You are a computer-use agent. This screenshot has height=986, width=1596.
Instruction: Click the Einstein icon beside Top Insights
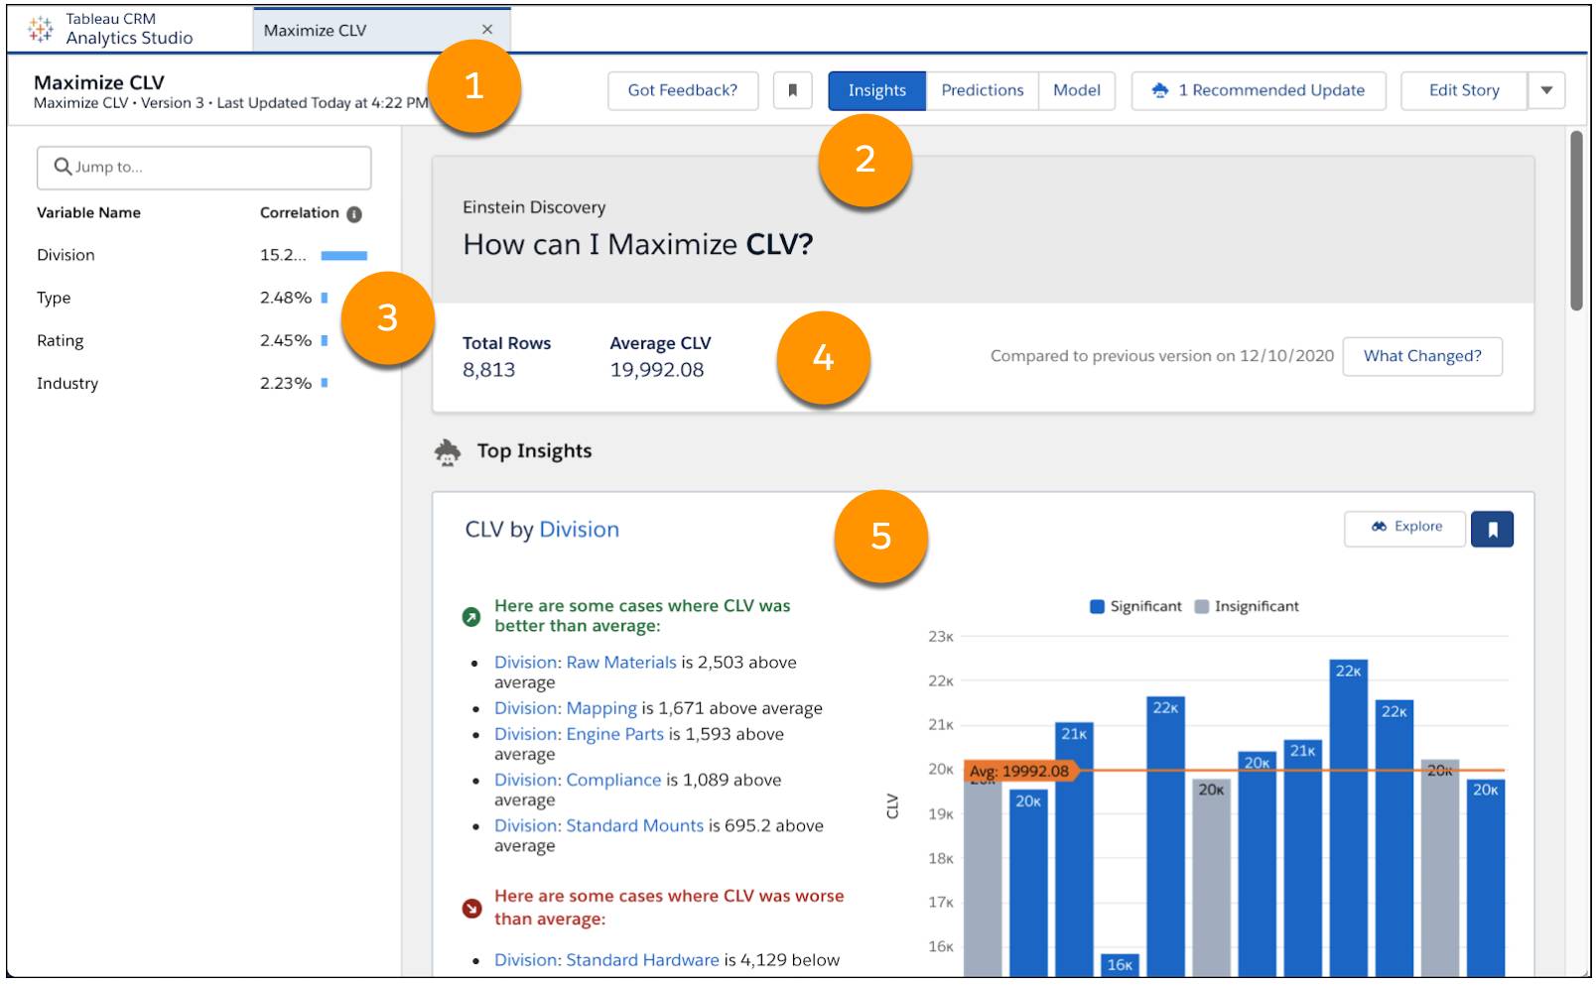pyautogui.click(x=448, y=452)
